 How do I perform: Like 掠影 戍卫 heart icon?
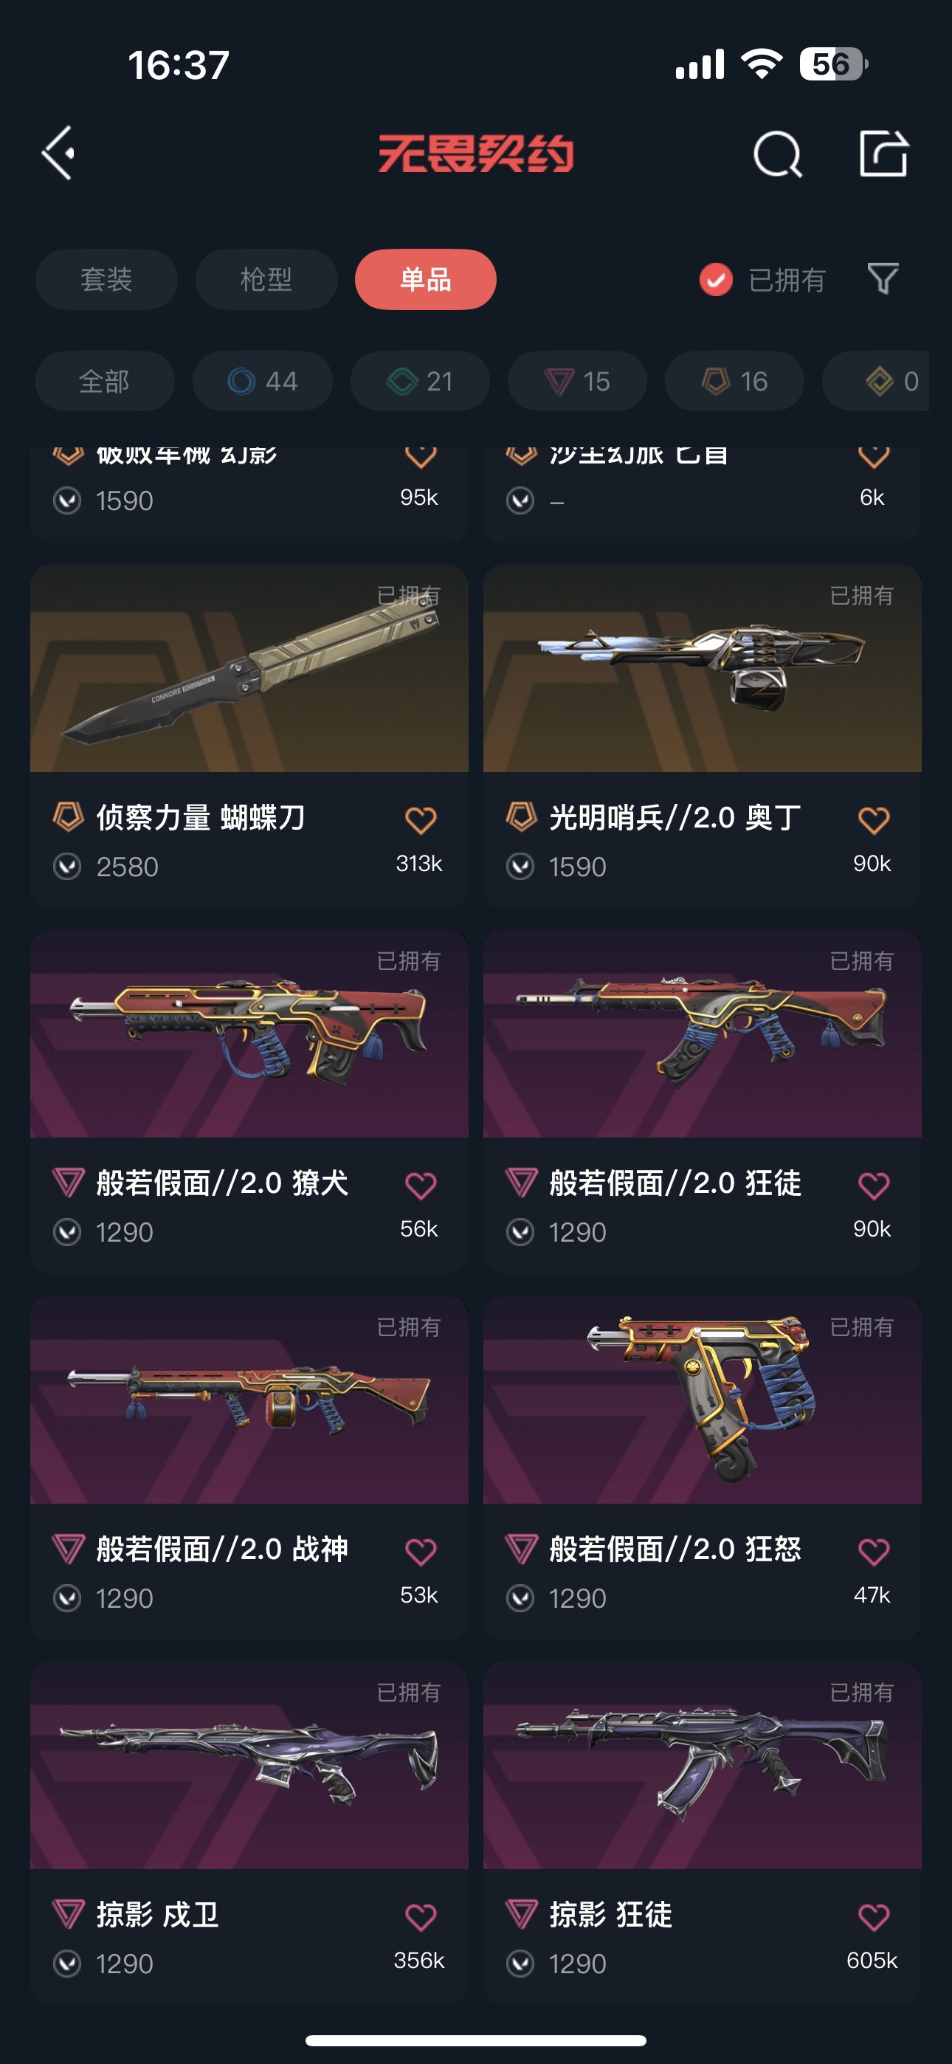420,1916
